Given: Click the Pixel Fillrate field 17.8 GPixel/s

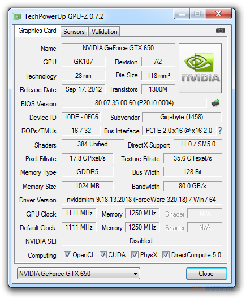Looking at the screenshot, I should click(x=88, y=158).
